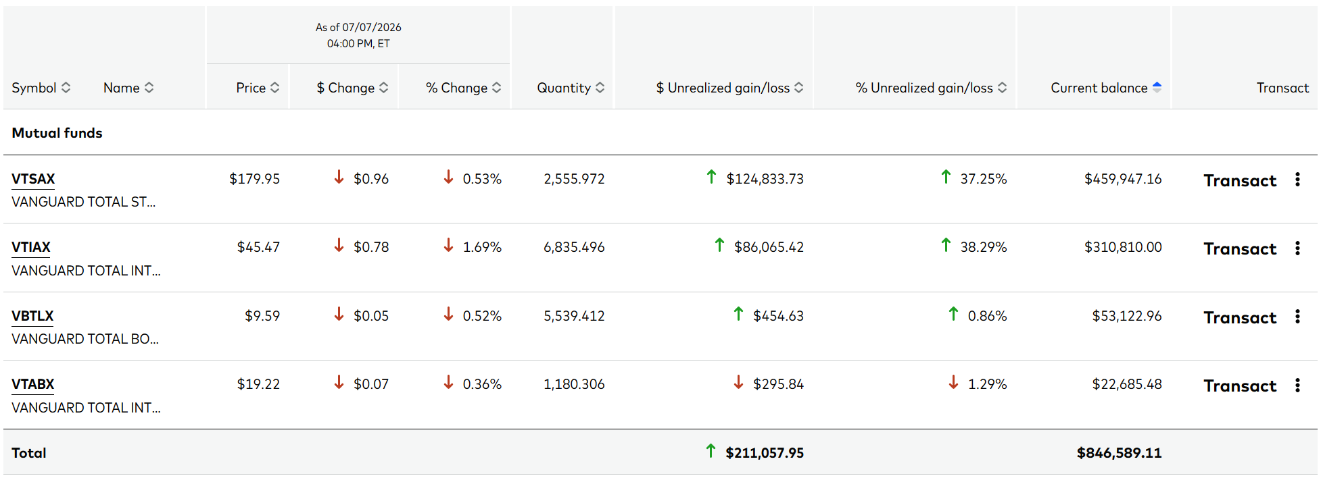
Task: Click Transact for VBTLX row
Action: click(1240, 318)
